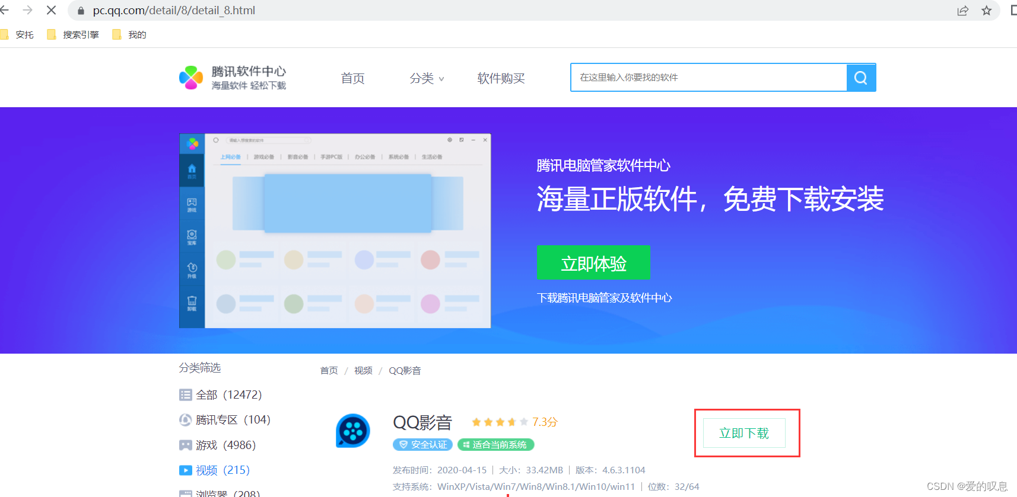The height and width of the screenshot is (497, 1017).
Task: Click the browser forward arrow
Action: [27, 10]
